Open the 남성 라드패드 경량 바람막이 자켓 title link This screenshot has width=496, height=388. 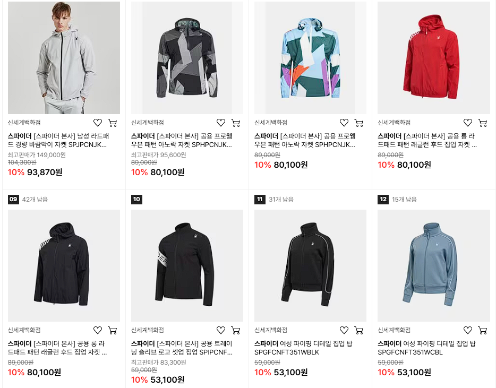tap(58, 141)
